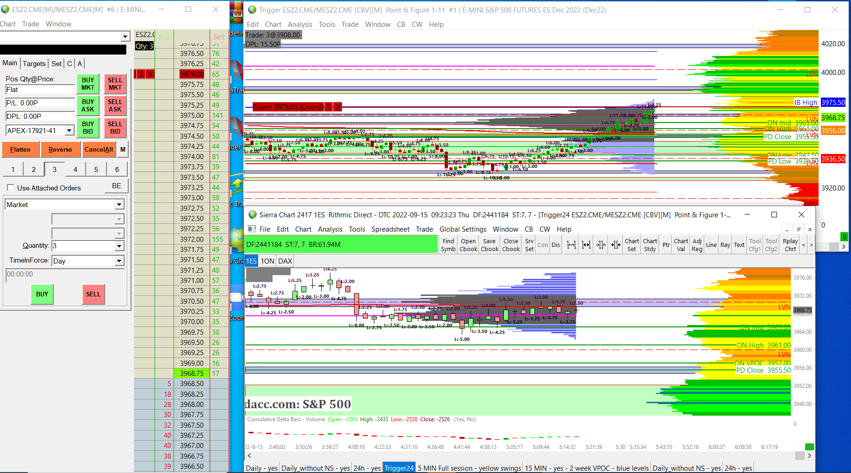Click the BUY MKT button
Screen dimensions: 851x473
(x=88, y=84)
